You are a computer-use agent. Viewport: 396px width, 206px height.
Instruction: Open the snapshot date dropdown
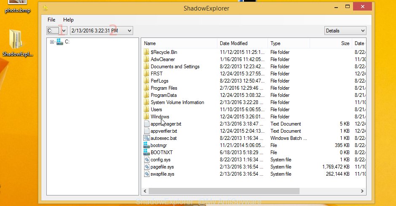pos(101,31)
